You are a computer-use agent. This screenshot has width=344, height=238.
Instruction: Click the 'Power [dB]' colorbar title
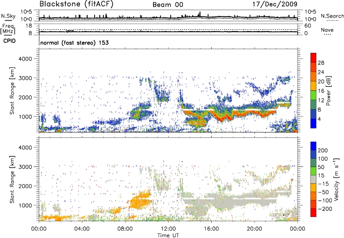point(329,91)
